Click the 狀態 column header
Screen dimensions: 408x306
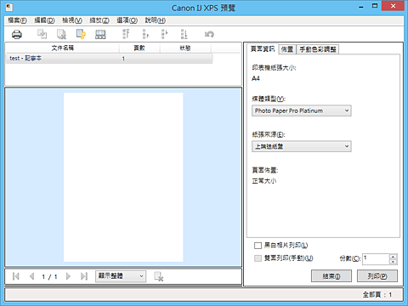click(185, 48)
